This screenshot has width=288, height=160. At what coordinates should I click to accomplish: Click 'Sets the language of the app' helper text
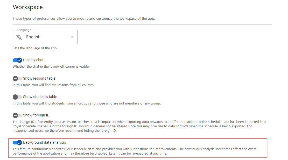pos(35,48)
